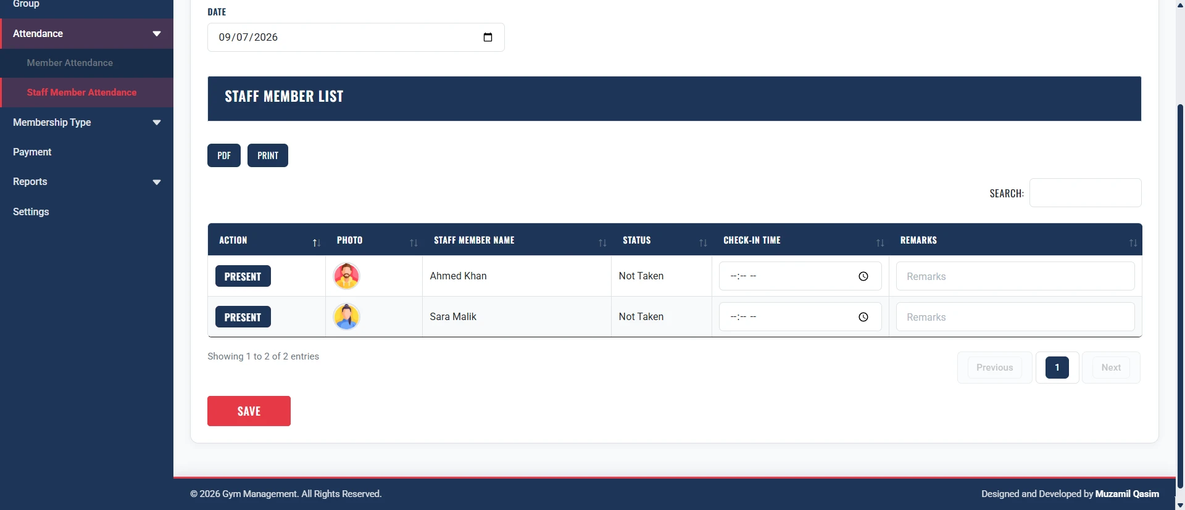Click the page vertical scrollbar thumb
Viewport: 1185px width, 510px height.
[x=1180, y=296]
